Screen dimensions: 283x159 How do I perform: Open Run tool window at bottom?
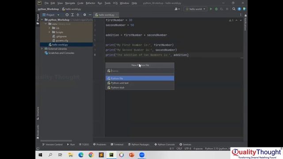(x=71, y=144)
